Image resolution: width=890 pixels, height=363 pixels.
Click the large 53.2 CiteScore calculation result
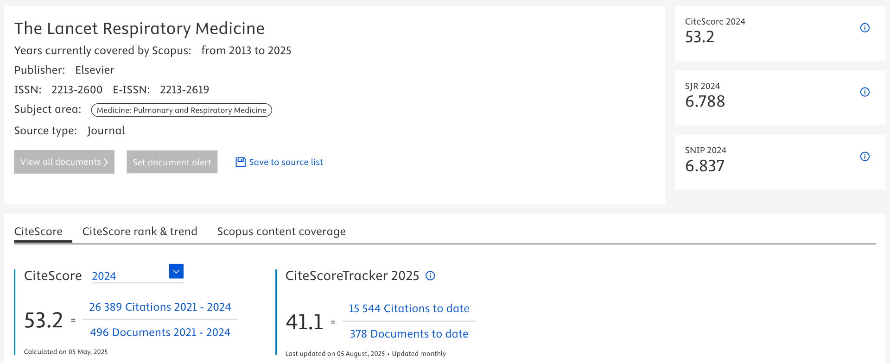click(x=44, y=320)
